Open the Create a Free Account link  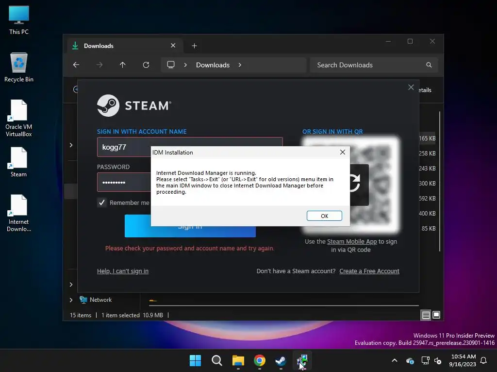(369, 271)
